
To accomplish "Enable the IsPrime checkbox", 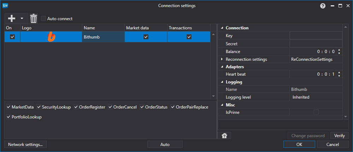I will point(316,112).
